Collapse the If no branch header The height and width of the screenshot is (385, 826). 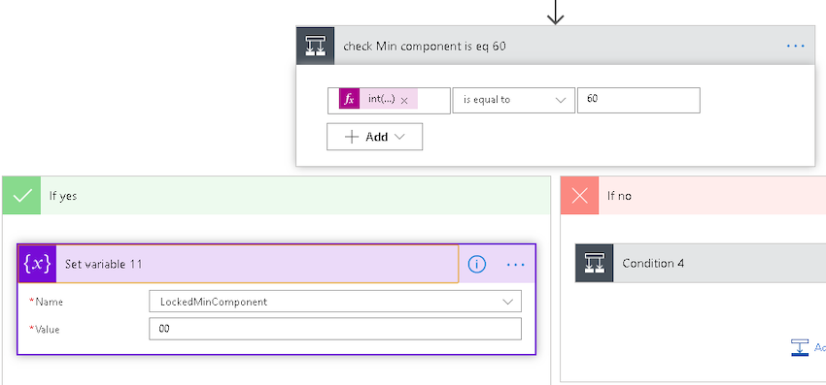[x=693, y=196]
